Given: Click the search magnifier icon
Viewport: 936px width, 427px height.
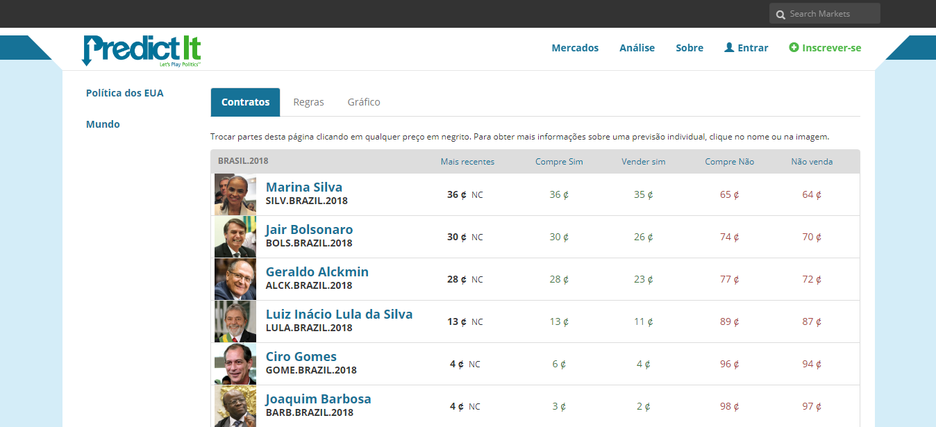Looking at the screenshot, I should pyautogui.click(x=780, y=14).
